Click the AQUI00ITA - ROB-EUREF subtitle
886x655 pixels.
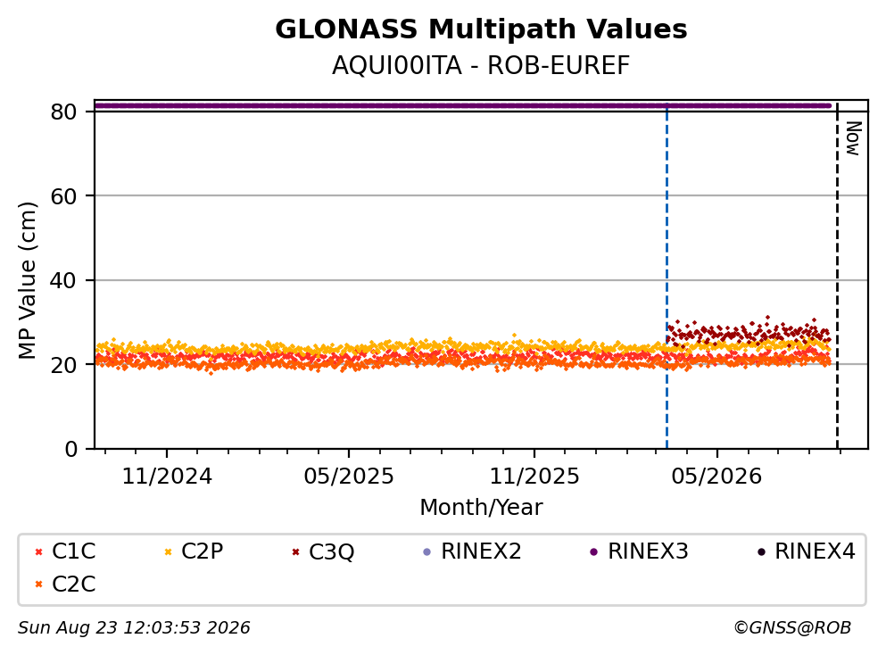pyautogui.click(x=481, y=66)
